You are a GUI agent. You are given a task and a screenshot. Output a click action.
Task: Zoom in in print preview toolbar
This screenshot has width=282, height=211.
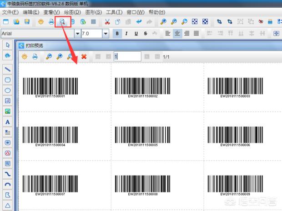pos(59,57)
